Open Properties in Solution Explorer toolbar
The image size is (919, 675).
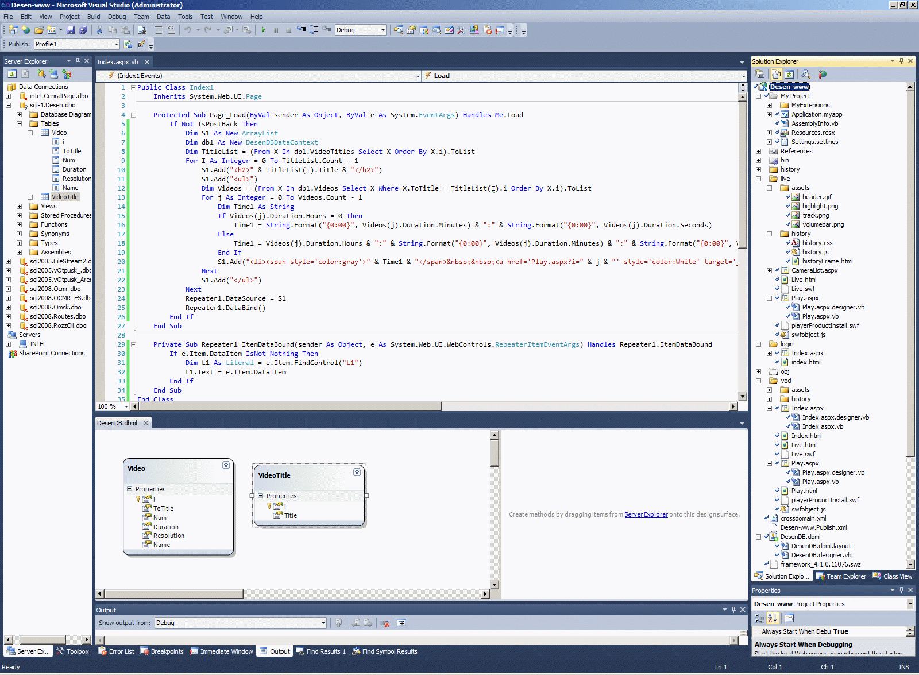coord(760,74)
